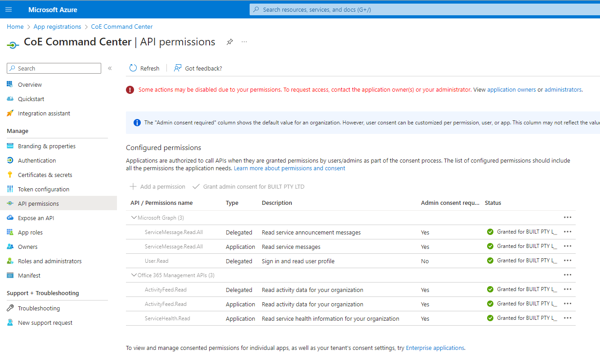Collapse the Microsoft Graph permissions group
This screenshot has width=600, height=358.
(x=134, y=217)
